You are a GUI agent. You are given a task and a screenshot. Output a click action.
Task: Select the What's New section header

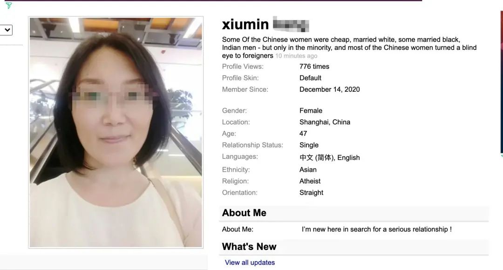(x=354, y=247)
